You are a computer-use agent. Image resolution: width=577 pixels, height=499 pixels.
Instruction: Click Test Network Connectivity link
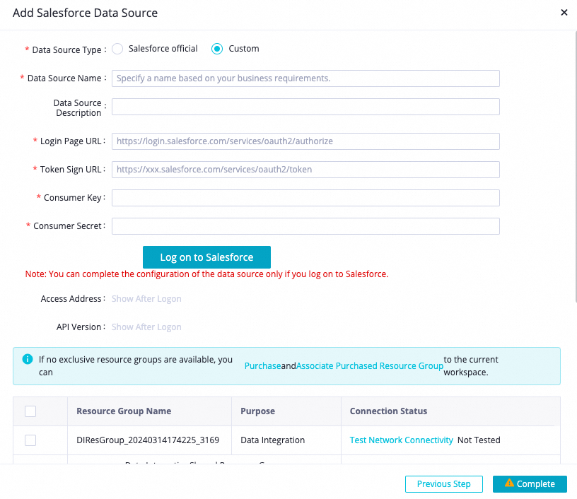point(401,440)
